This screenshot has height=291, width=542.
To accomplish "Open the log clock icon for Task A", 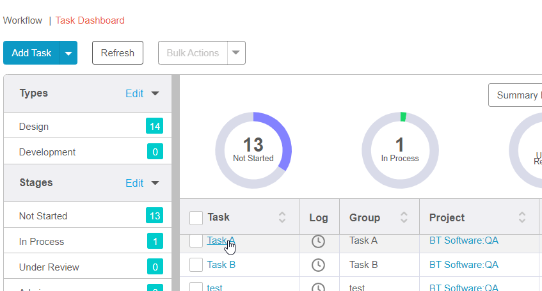I will coord(318,241).
